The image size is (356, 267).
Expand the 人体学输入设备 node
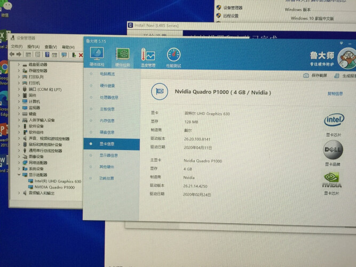pos(19,120)
